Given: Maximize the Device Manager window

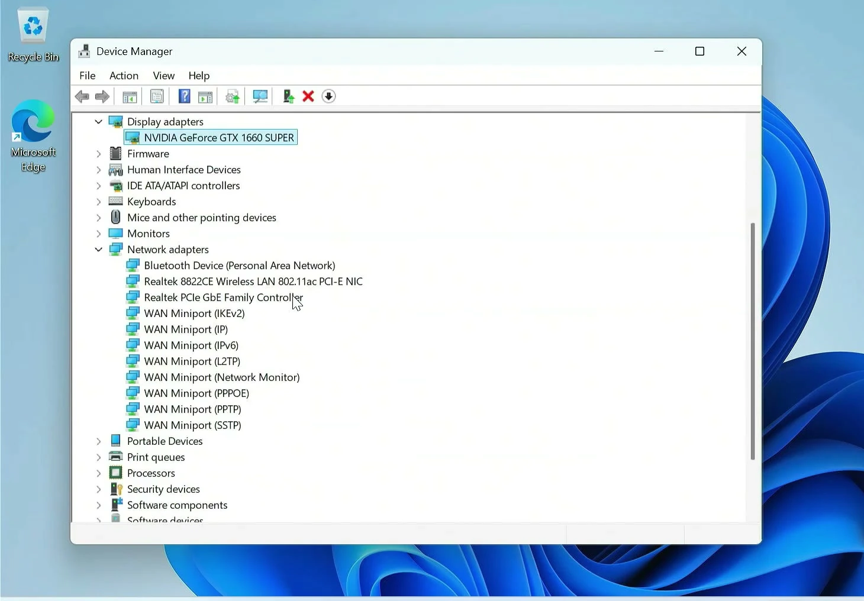Looking at the screenshot, I should click(x=700, y=51).
